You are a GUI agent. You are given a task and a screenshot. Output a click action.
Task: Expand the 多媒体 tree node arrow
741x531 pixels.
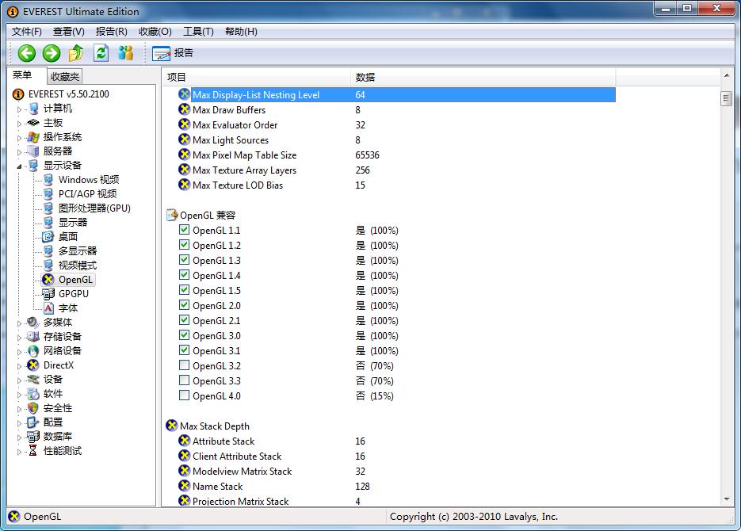(19, 323)
